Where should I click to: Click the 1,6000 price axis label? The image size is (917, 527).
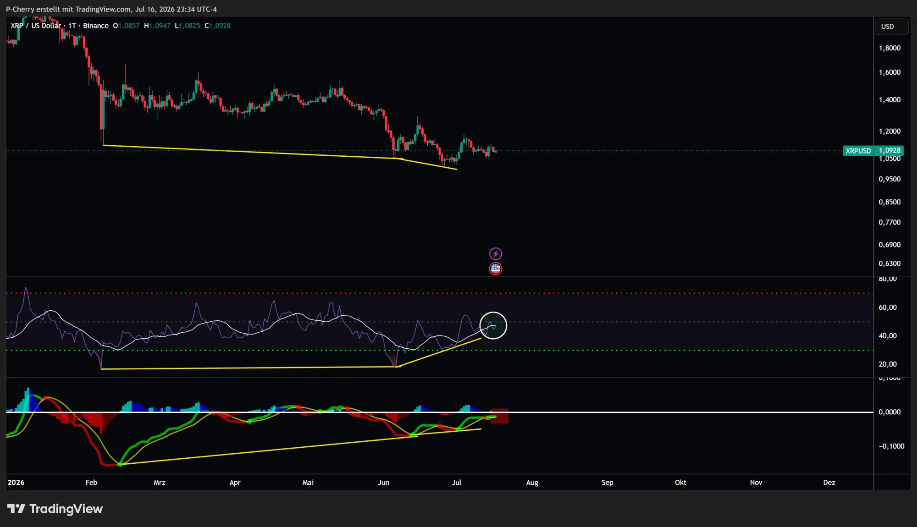point(889,72)
